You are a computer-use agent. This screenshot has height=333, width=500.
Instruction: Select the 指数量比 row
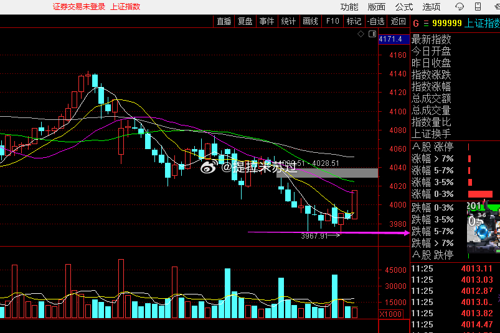[431, 122]
